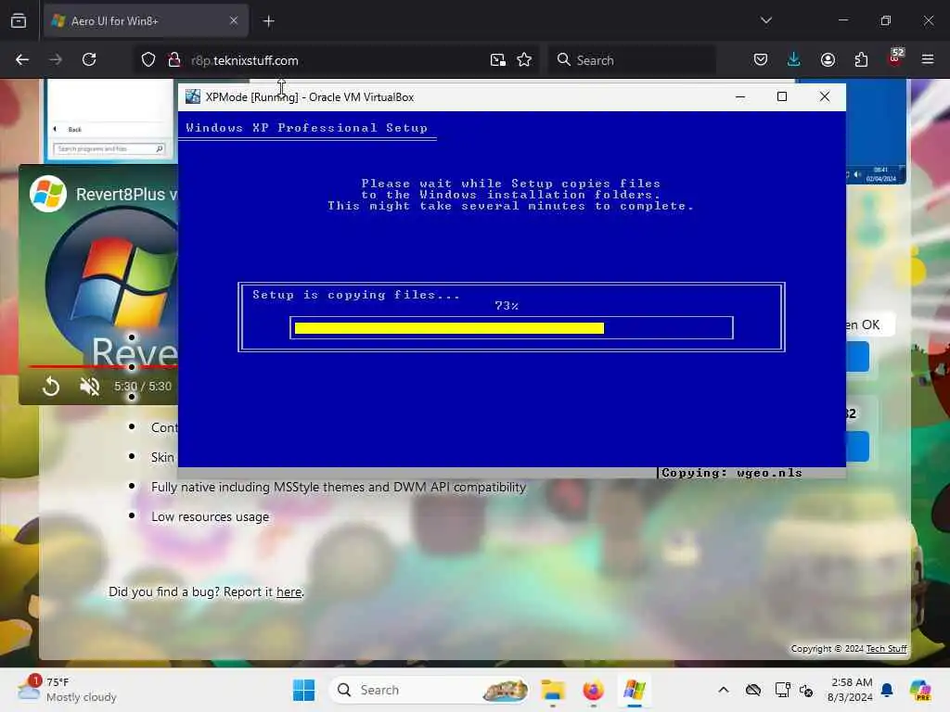Viewport: 950px width, 712px height.
Task: Open the extensions puzzle icon
Action: [x=861, y=59]
